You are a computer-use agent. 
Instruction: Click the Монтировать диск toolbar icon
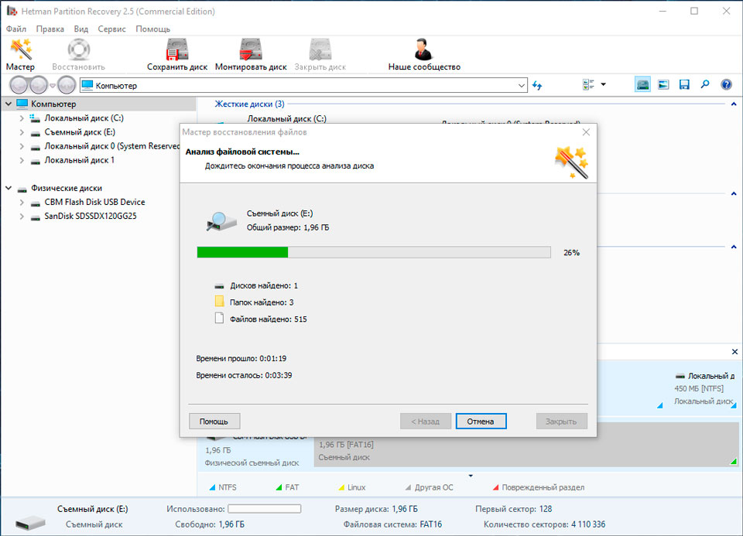point(251,50)
